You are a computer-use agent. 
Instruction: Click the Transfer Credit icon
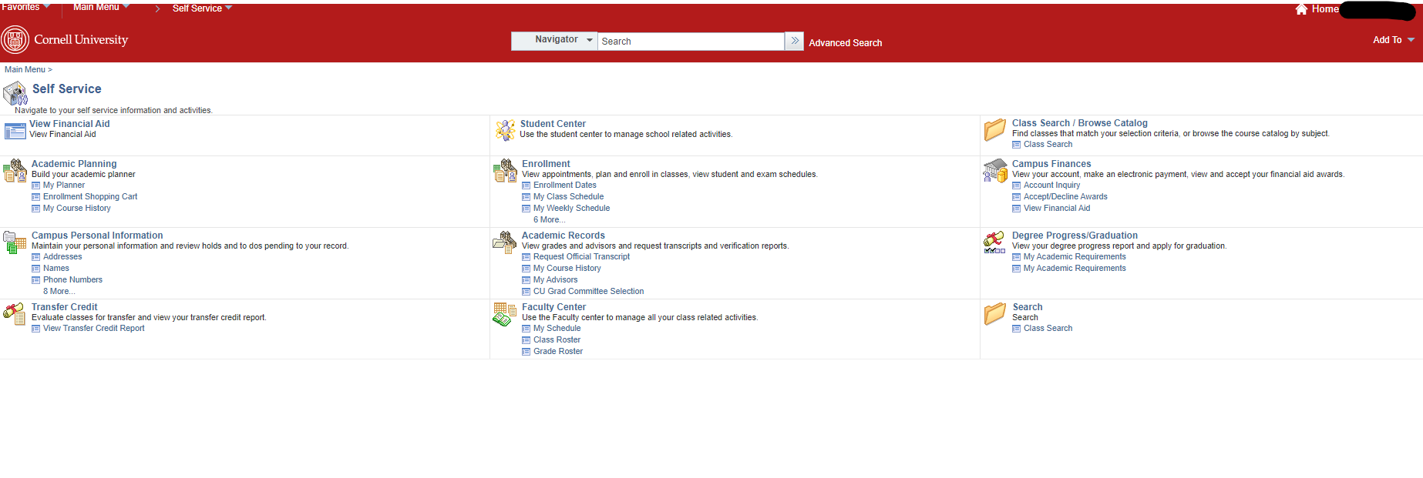coord(15,313)
